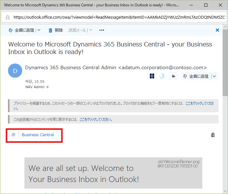228x194 pixels.
Task: Click the Dynamics 365 Business Central Admin sender name
Action: point(71,68)
